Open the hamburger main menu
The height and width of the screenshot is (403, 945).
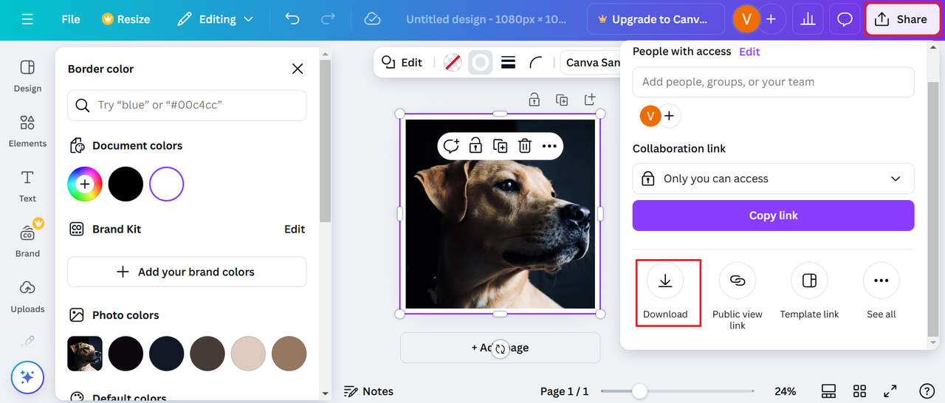(x=27, y=19)
